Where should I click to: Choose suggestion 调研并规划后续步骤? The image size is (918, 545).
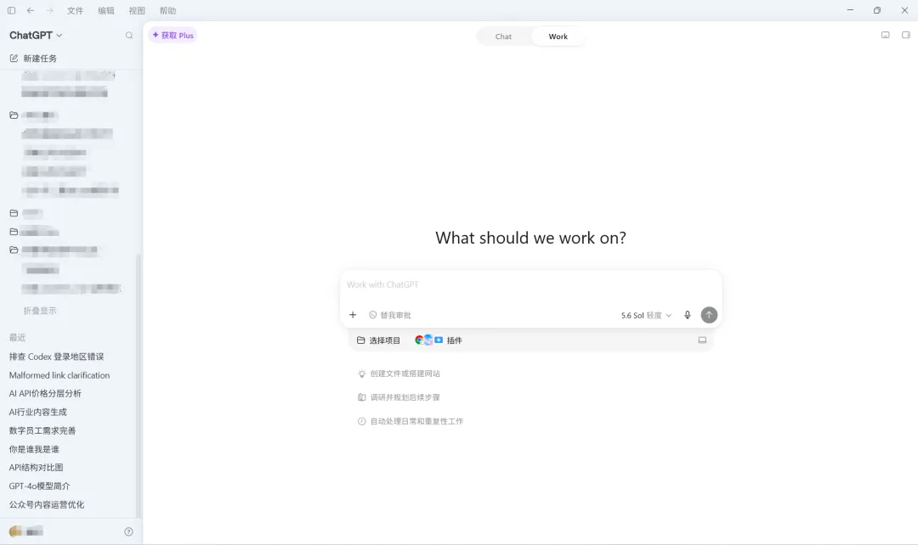[x=399, y=397]
